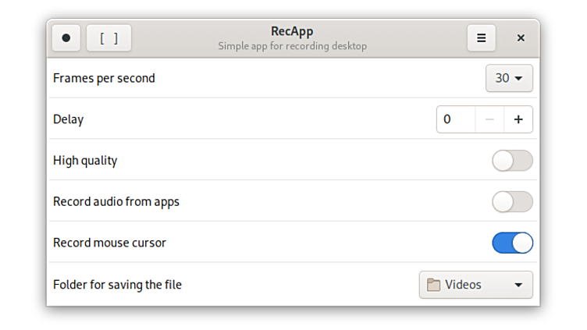This screenshot has width=587, height=330.
Task: Enable the High quality switch
Action: [512, 161]
